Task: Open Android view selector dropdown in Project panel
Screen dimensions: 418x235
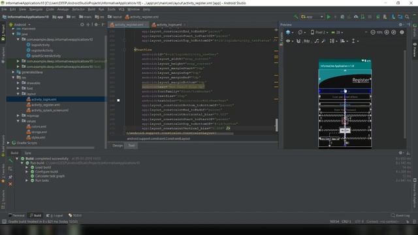Action: pos(20,25)
